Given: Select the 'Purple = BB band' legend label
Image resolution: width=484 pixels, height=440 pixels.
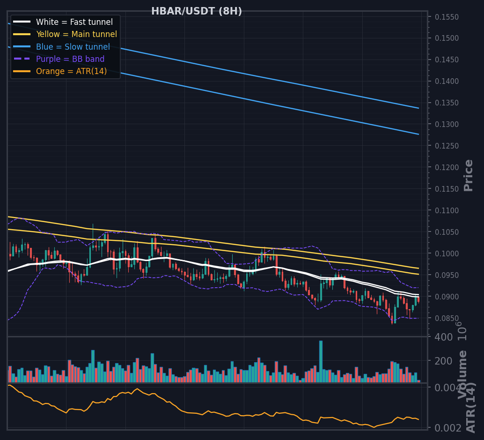Looking at the screenshot, I should coord(70,59).
